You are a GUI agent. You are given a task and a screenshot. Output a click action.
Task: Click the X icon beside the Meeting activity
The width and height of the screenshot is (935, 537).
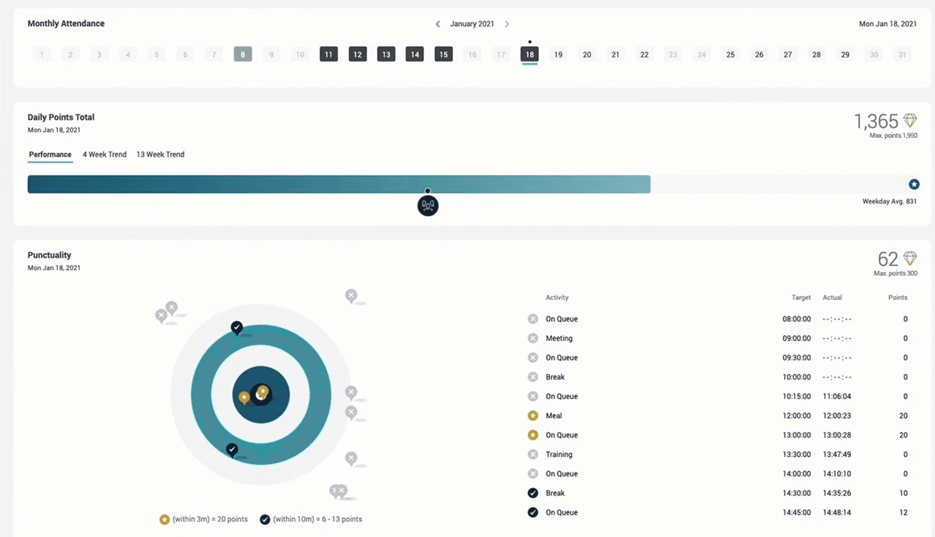(x=533, y=338)
